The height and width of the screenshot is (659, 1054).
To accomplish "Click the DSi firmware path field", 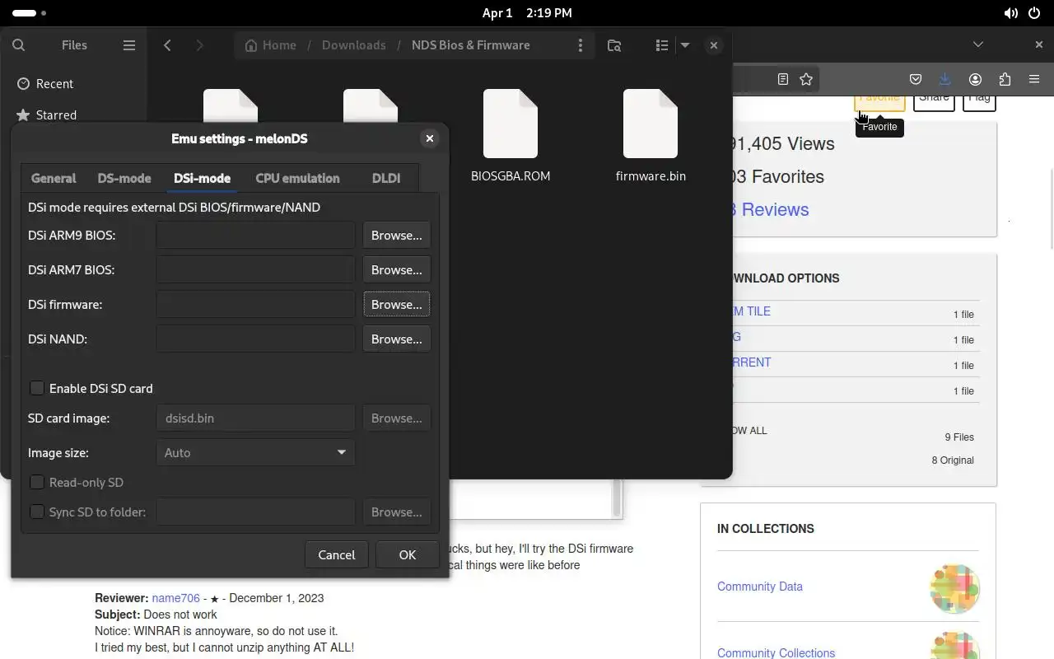I will coord(255,305).
